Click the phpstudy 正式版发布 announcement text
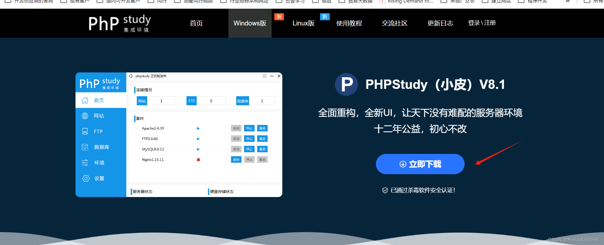The width and height of the screenshot is (604, 245). coord(151,76)
